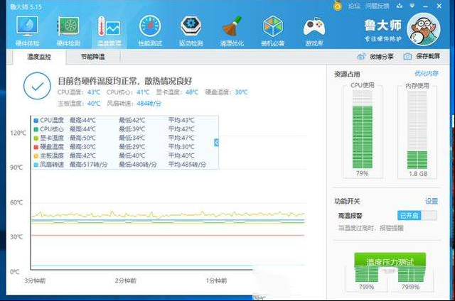Click the headline 目前各硬件温度均正常，散热情况良好
Image resolution: width=455 pixels, height=301 pixels.
(x=125, y=81)
